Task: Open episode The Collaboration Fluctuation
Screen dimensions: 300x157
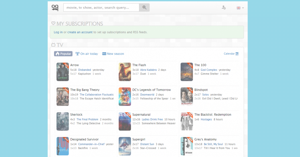Action: point(97,94)
